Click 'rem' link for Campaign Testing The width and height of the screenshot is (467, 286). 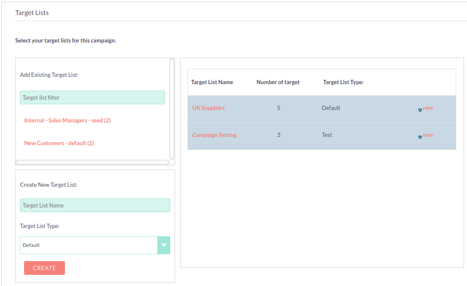[x=428, y=135]
